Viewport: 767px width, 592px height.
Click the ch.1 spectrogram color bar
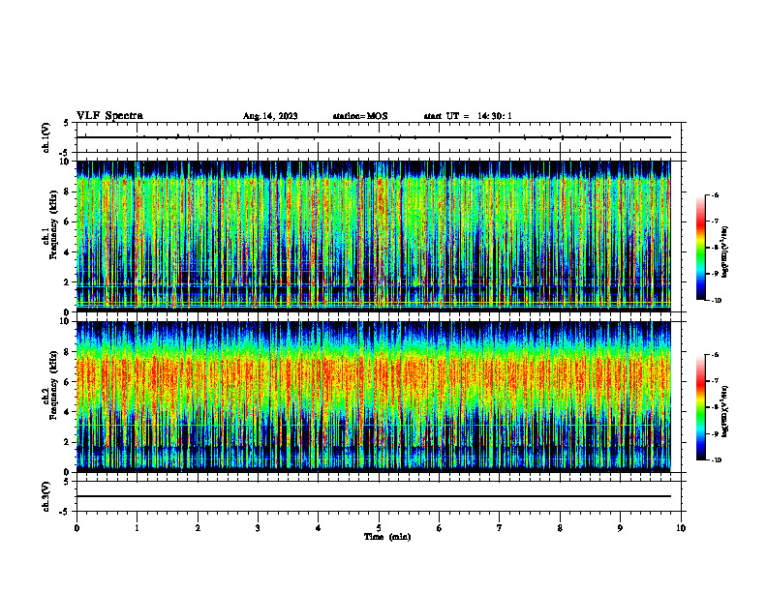(701, 248)
